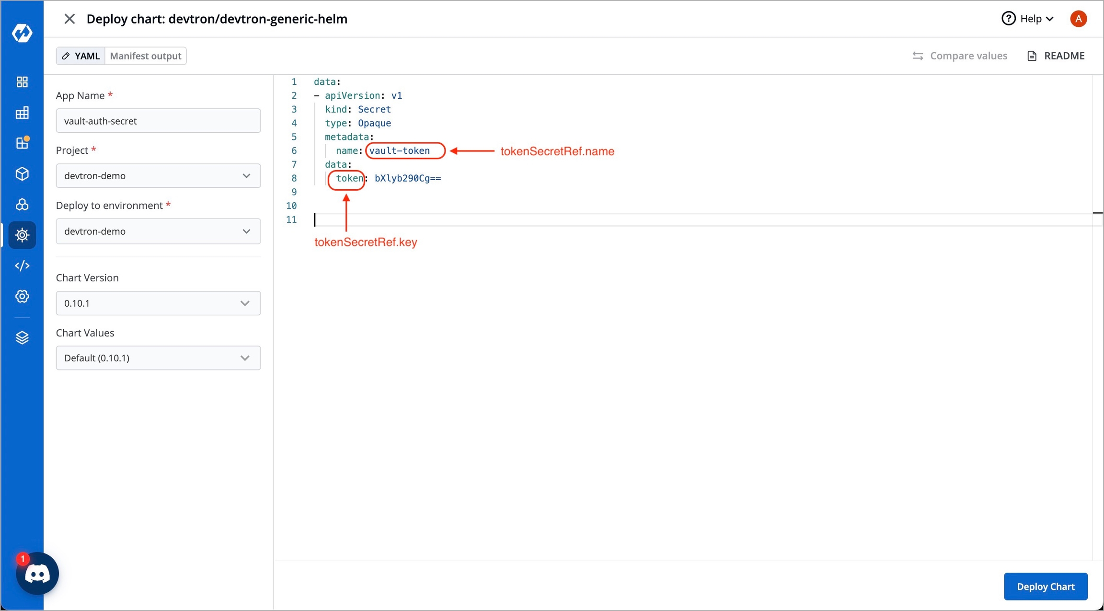Click the vault-token value in the editor
1104x611 pixels.
400,151
